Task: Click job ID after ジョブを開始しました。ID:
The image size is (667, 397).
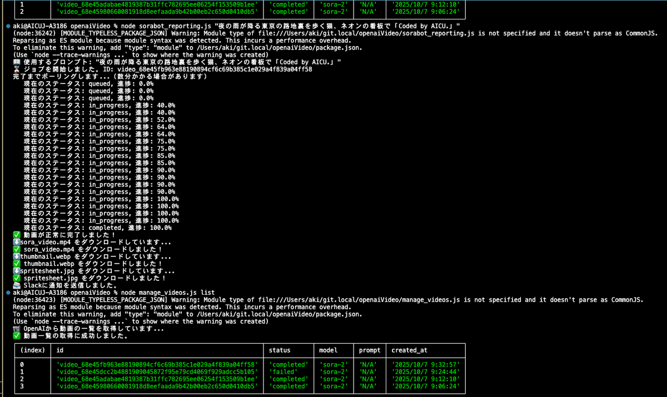Action: point(215,70)
